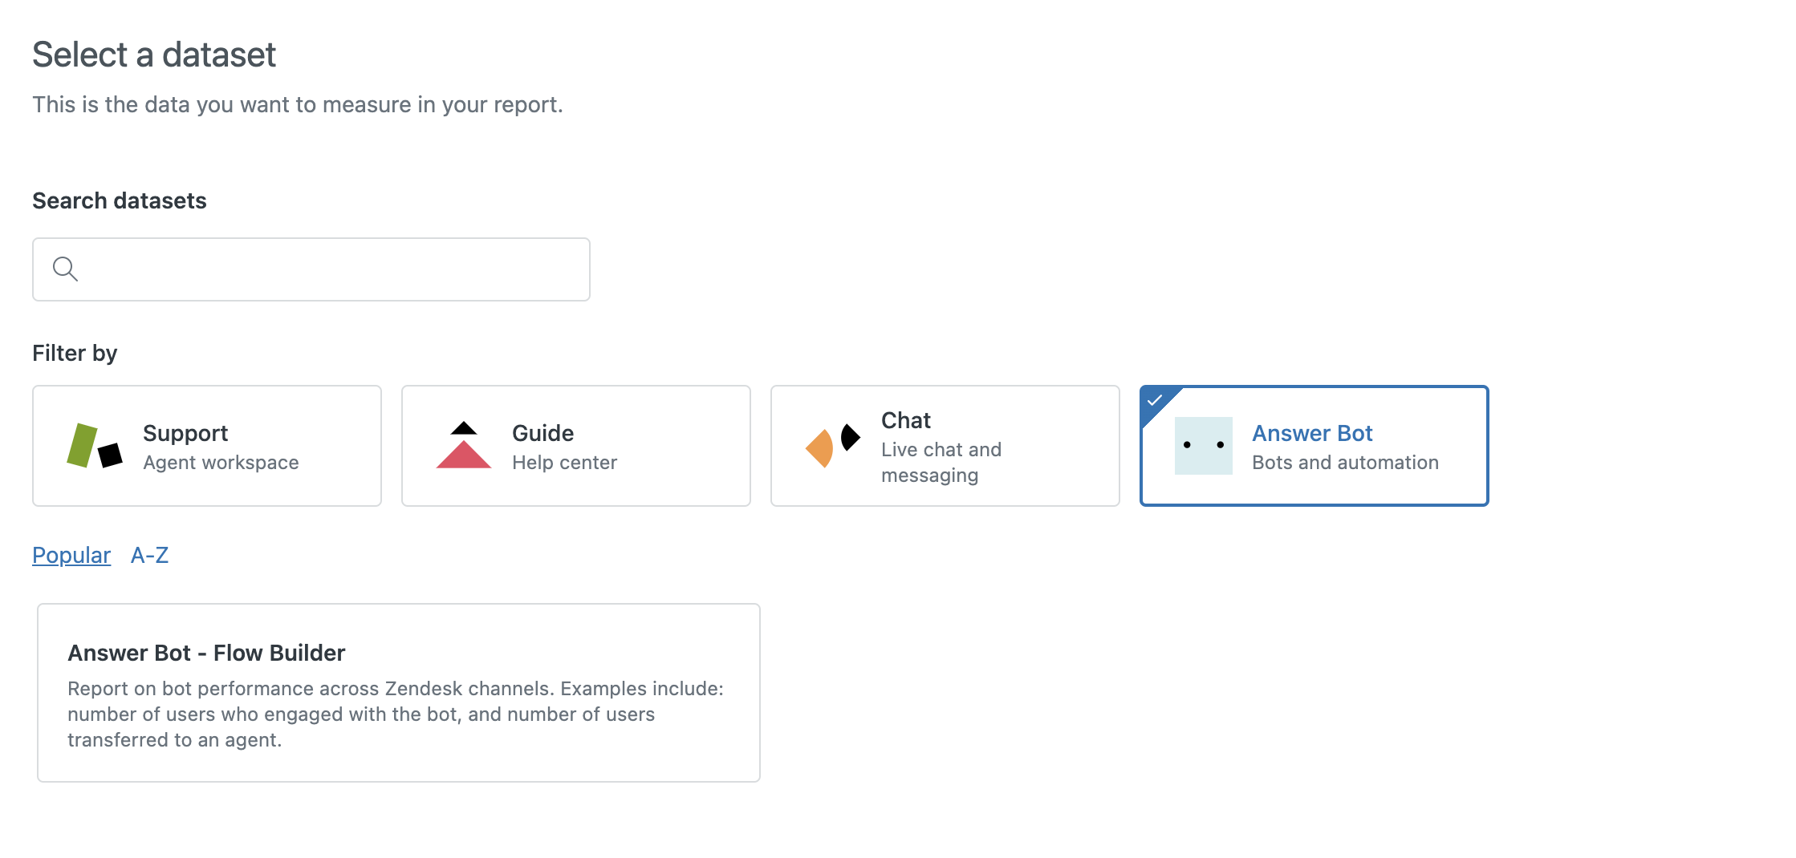Click the 'Live chat and messaging' text
Screen dimensions: 1796x858
(x=941, y=463)
